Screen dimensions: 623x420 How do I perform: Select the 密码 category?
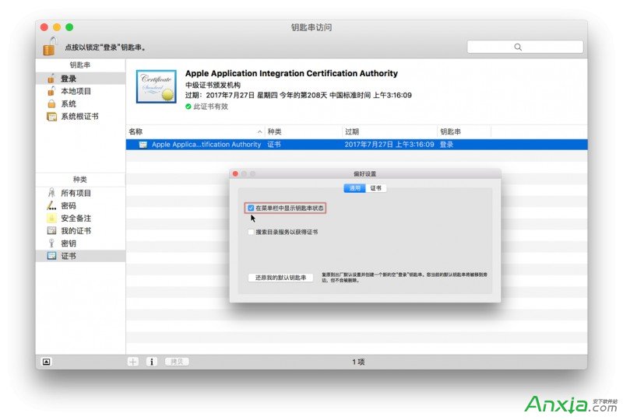69,205
